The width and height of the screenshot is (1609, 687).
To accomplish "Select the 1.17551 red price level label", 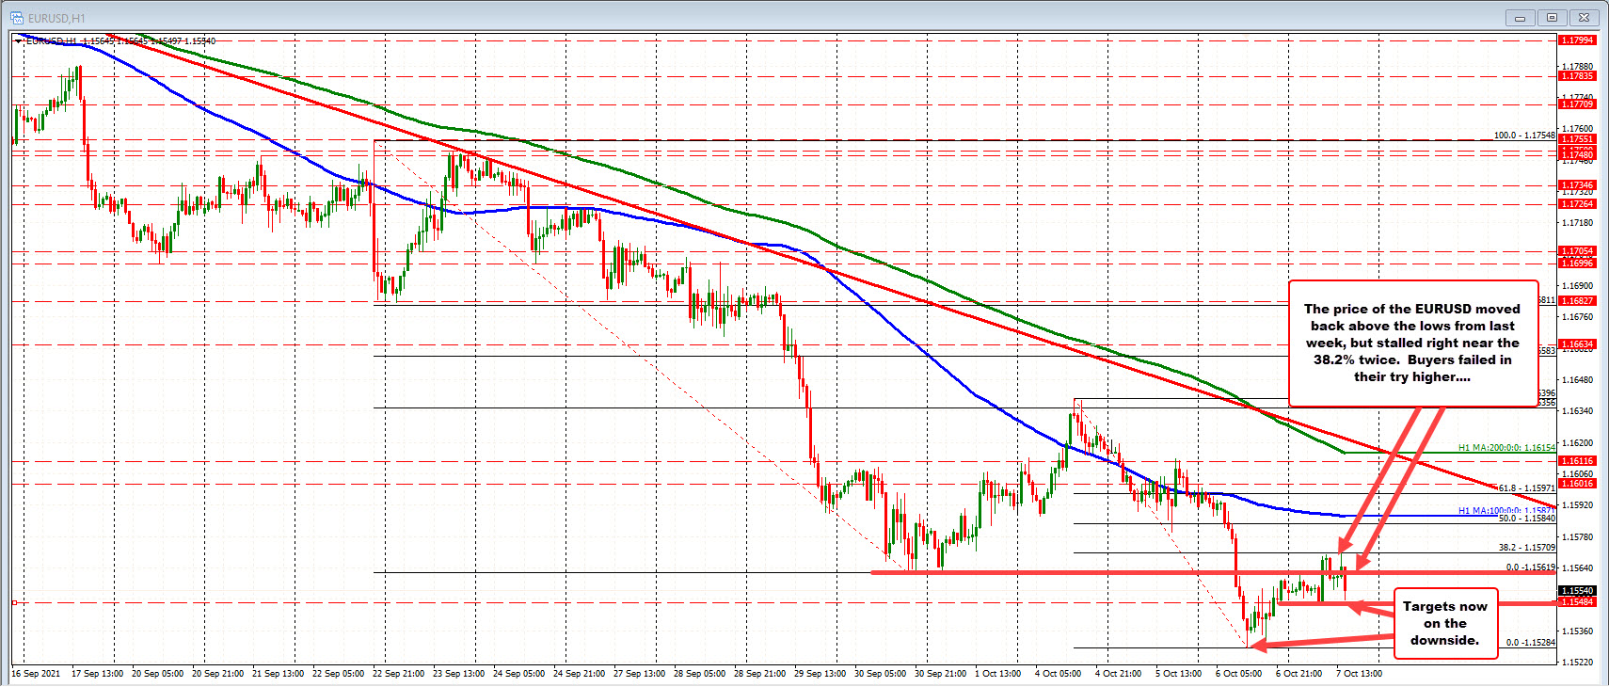I will [x=1577, y=139].
